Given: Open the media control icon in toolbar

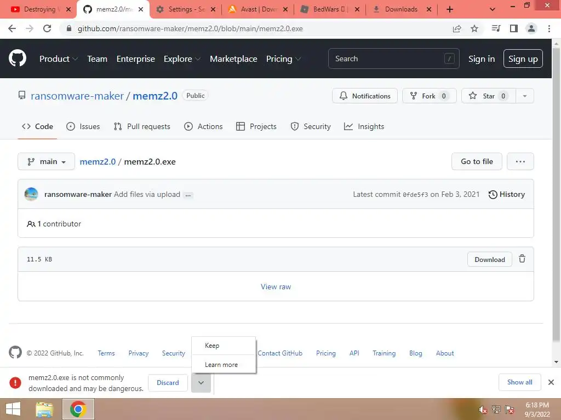Looking at the screenshot, I should 496,28.
